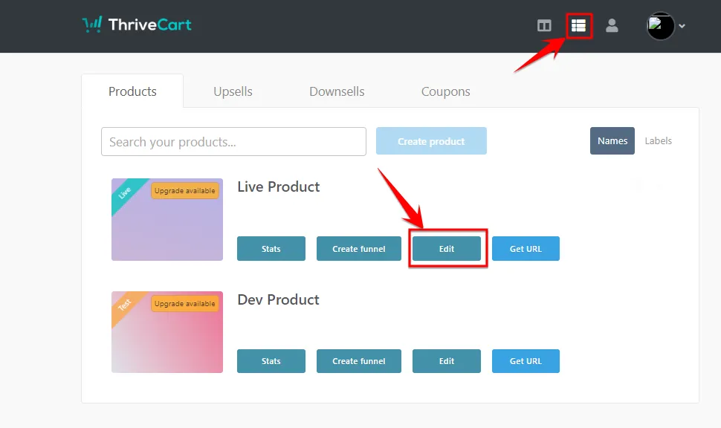Open the dashboard columns icon in header
This screenshot has width=721, height=428.
tap(544, 26)
